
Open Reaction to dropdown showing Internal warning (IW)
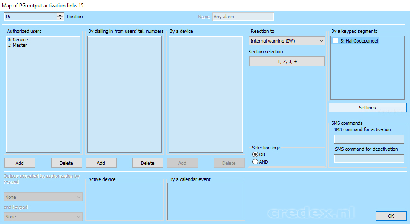click(x=287, y=41)
